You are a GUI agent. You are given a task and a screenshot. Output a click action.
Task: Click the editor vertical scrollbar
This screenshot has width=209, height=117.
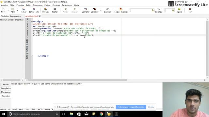pos(207,48)
